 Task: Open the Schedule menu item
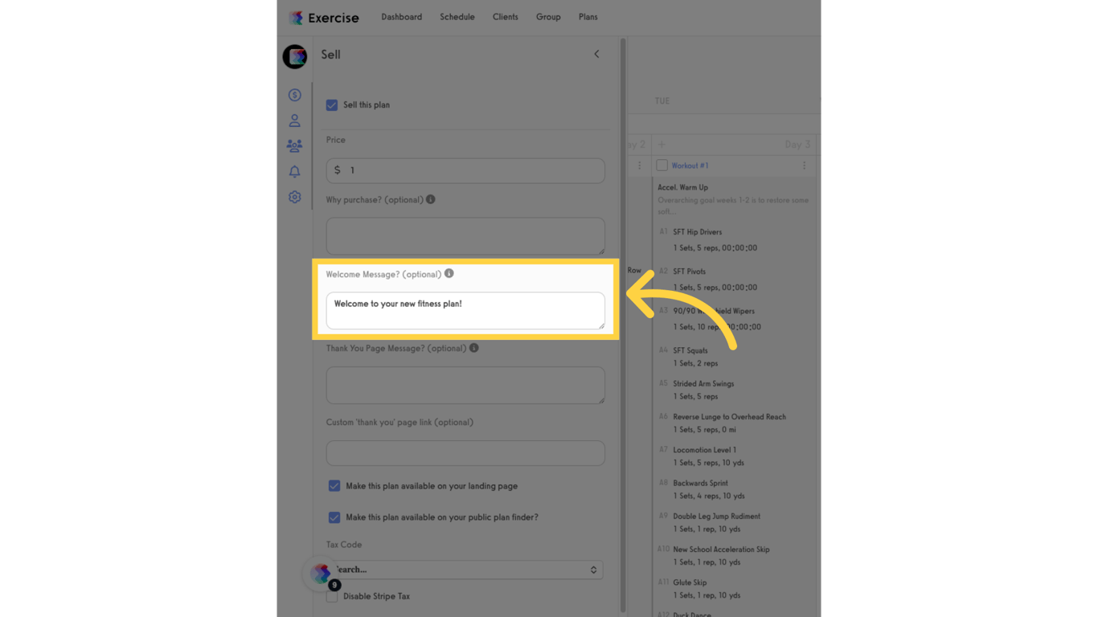click(x=457, y=16)
